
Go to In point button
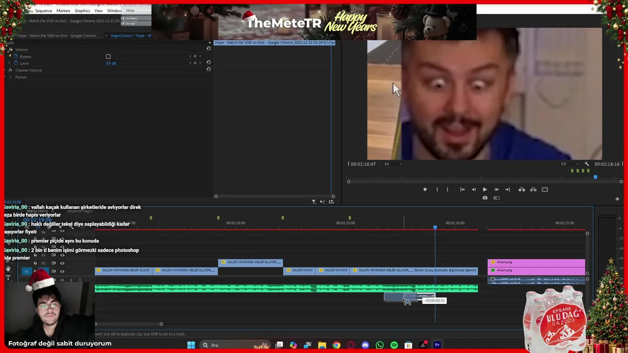tap(462, 189)
